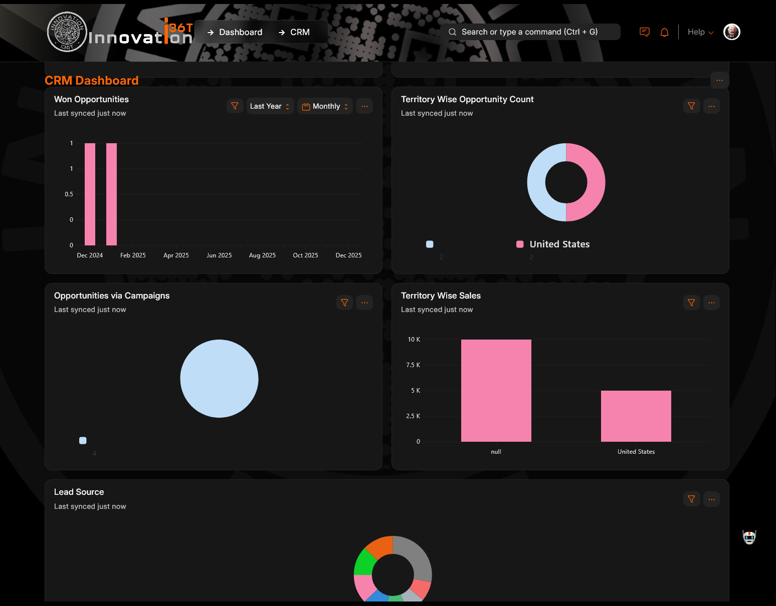
Task: Filter the Territory Wise Sales chart
Action: [x=691, y=302]
